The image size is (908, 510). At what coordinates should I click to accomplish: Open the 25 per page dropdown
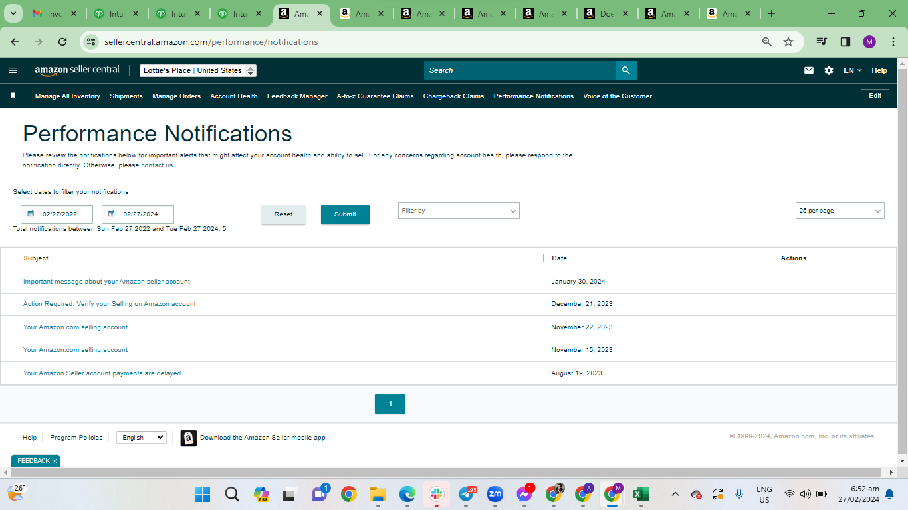click(x=840, y=211)
